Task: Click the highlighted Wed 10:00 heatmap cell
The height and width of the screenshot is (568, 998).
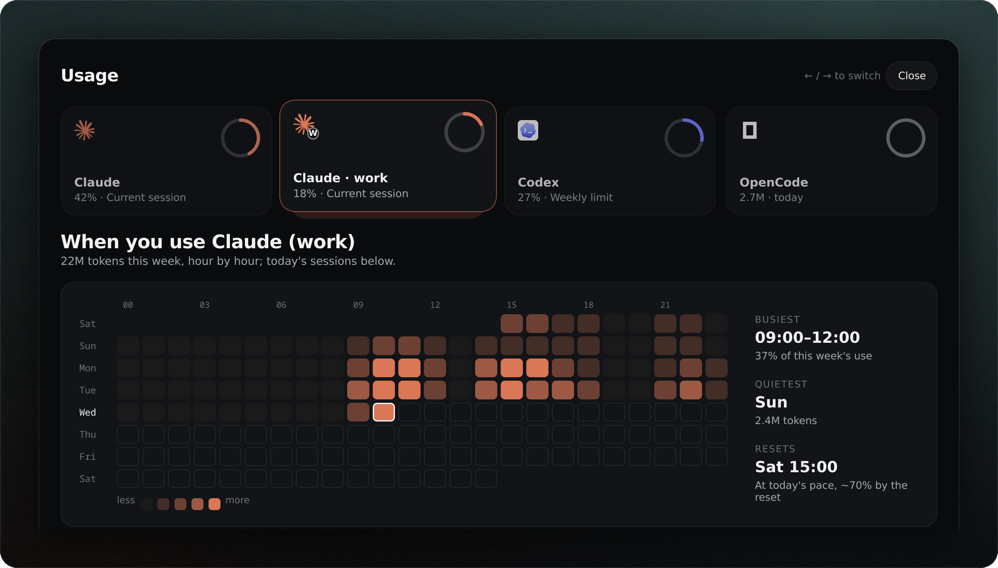Action: tap(384, 412)
